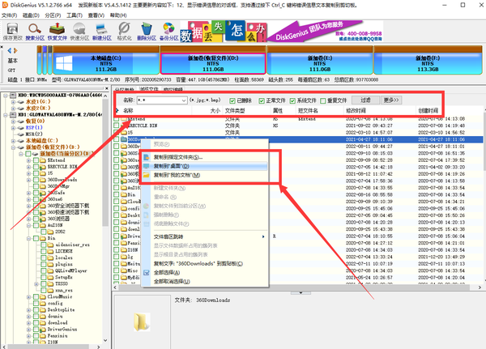The width and height of the screenshot is (486, 349).
Task: Select the 快速分区 (Quick Partition) toolbar icon
Action: tap(79, 30)
